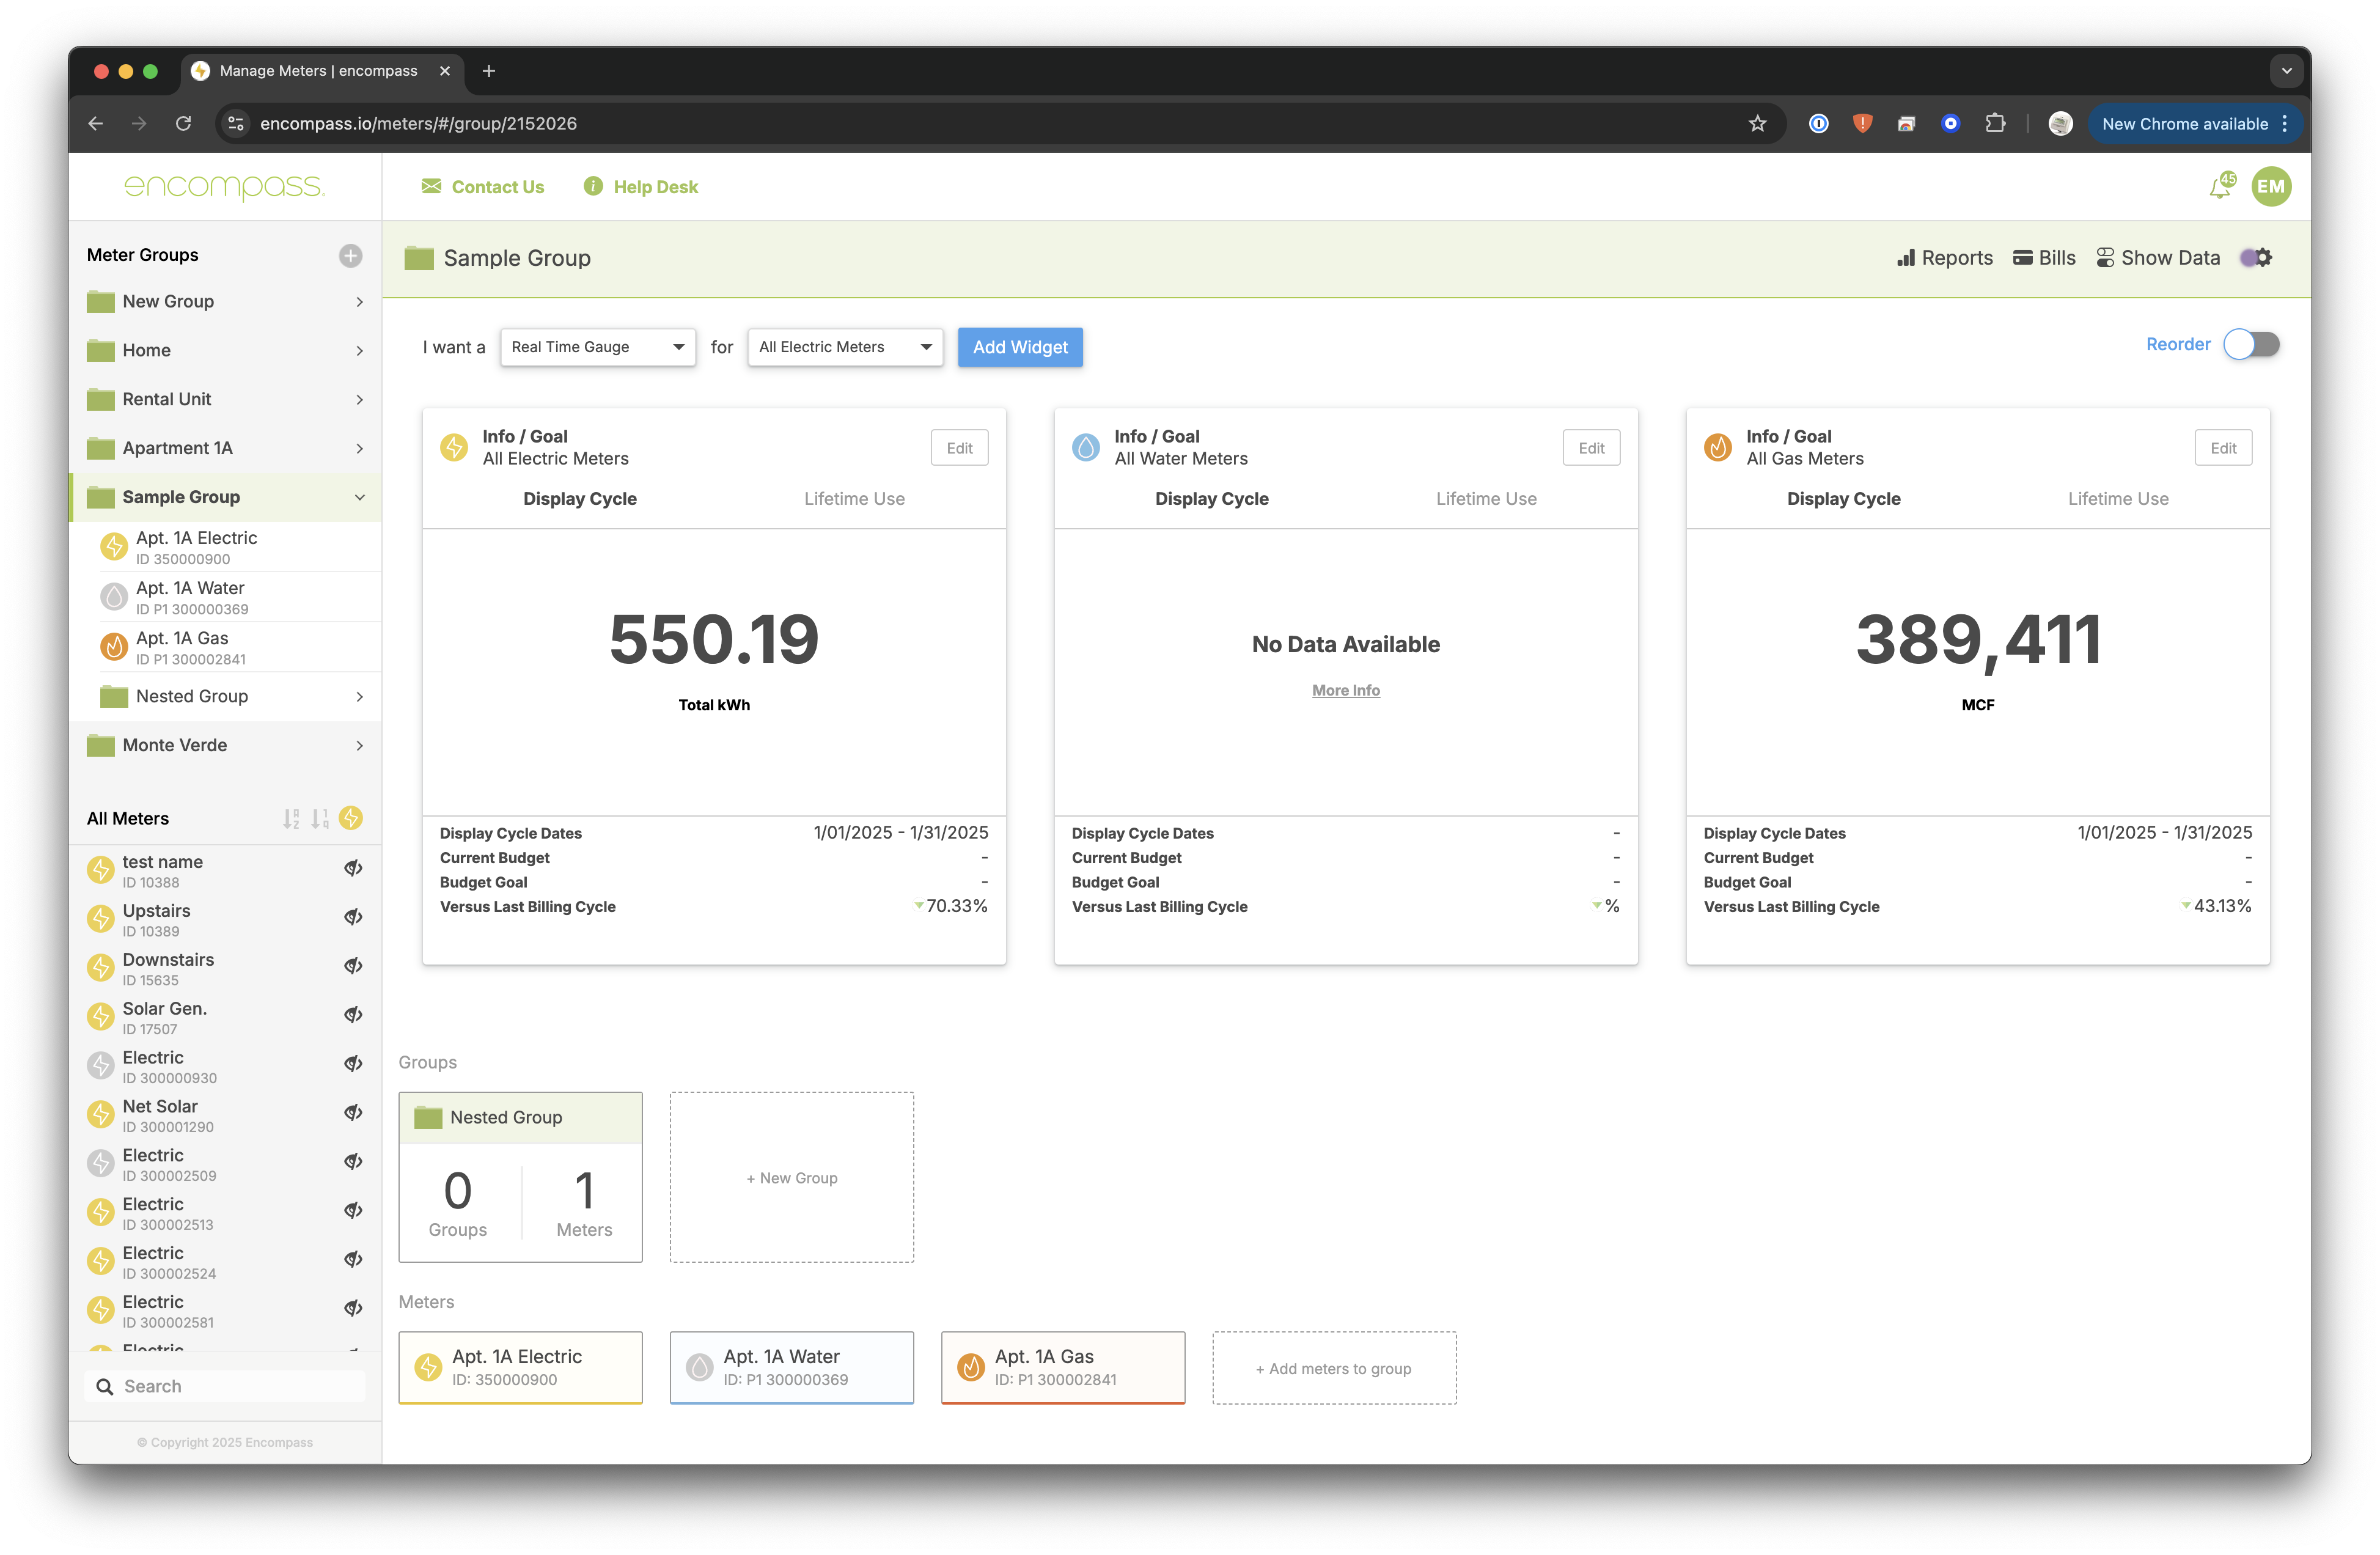Screen dimensions: 2380x1555
Task: Click the A-Z sort icon in All Meters
Action: [x=291, y=819]
